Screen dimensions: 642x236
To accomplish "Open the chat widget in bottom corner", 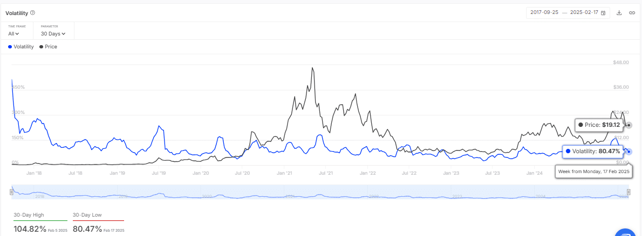I will point(626,232).
